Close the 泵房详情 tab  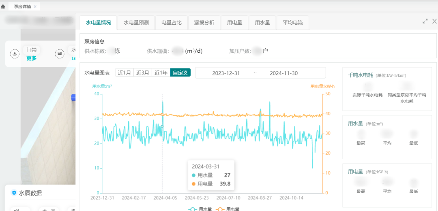tap(35, 6)
